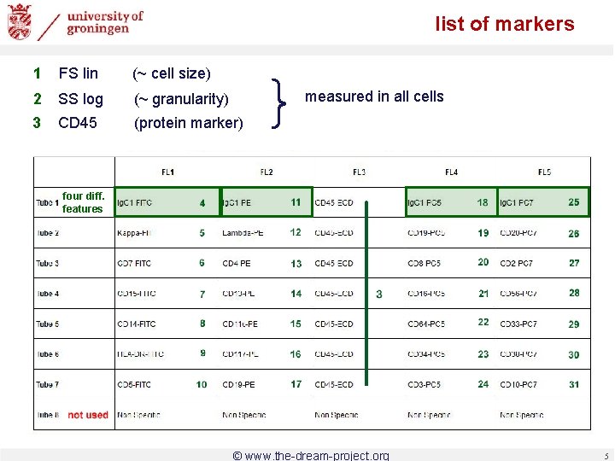
Task: Click green feature number 10
Action: pos(202,384)
